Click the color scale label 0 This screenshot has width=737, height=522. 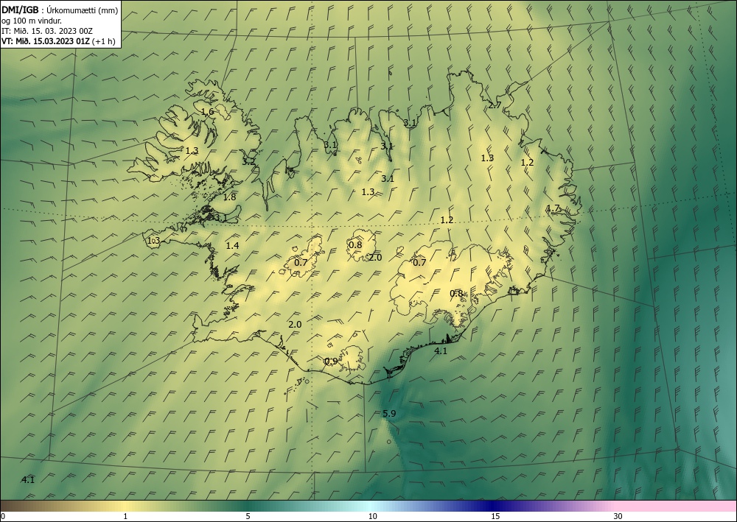pyautogui.click(x=3, y=516)
